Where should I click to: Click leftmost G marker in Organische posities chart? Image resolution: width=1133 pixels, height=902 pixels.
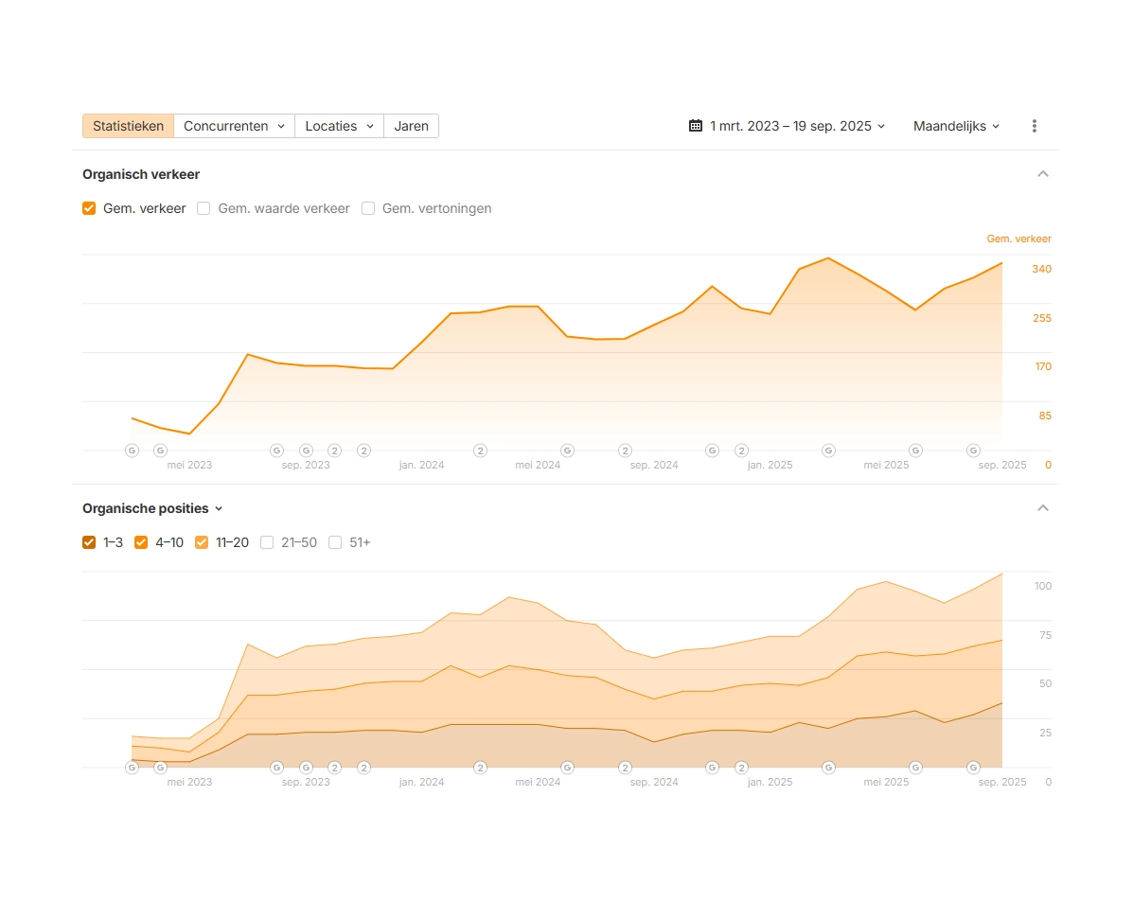pyautogui.click(x=132, y=768)
